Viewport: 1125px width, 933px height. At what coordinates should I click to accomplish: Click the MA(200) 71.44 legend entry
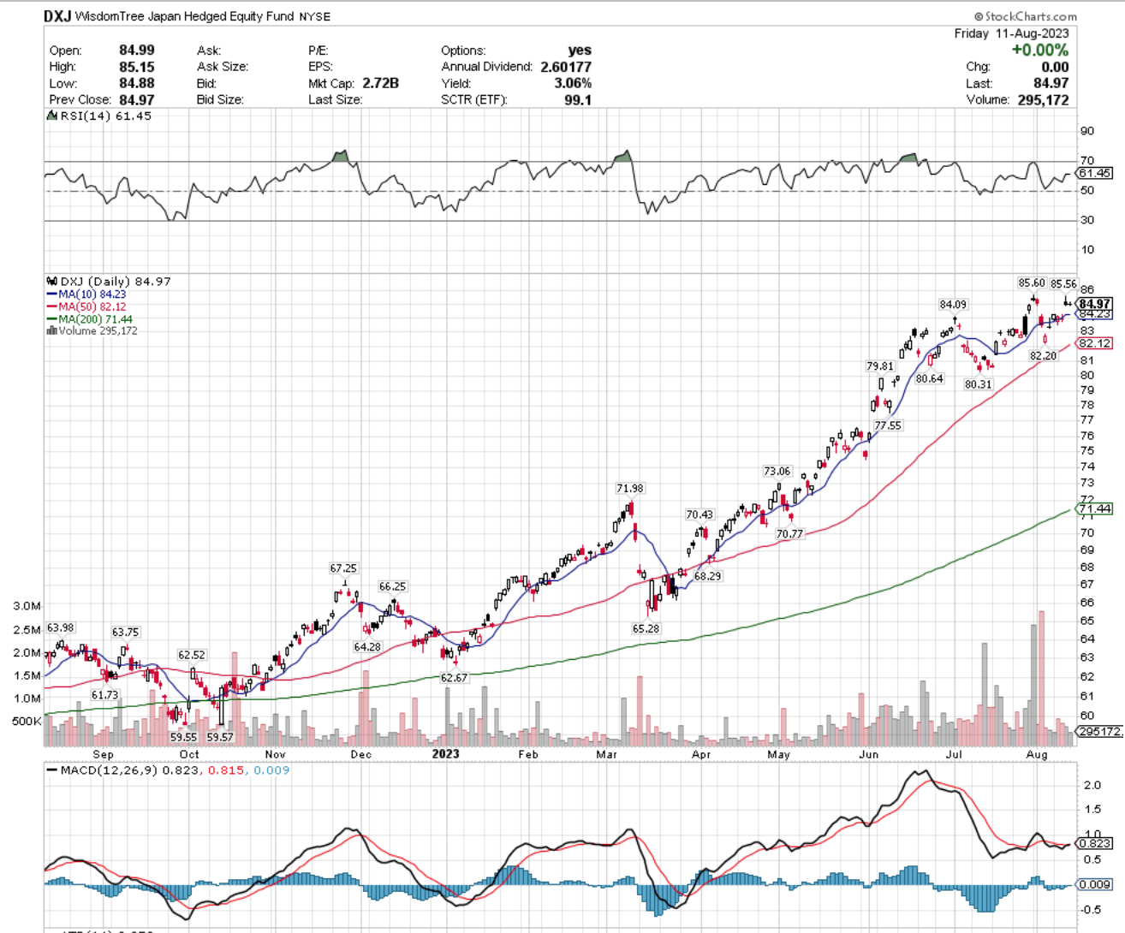click(x=90, y=319)
